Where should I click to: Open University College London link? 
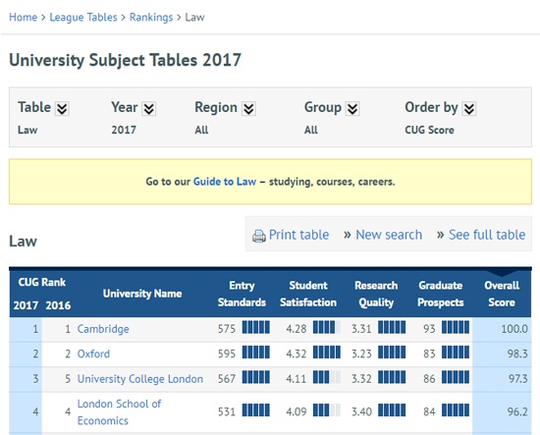[x=140, y=379]
